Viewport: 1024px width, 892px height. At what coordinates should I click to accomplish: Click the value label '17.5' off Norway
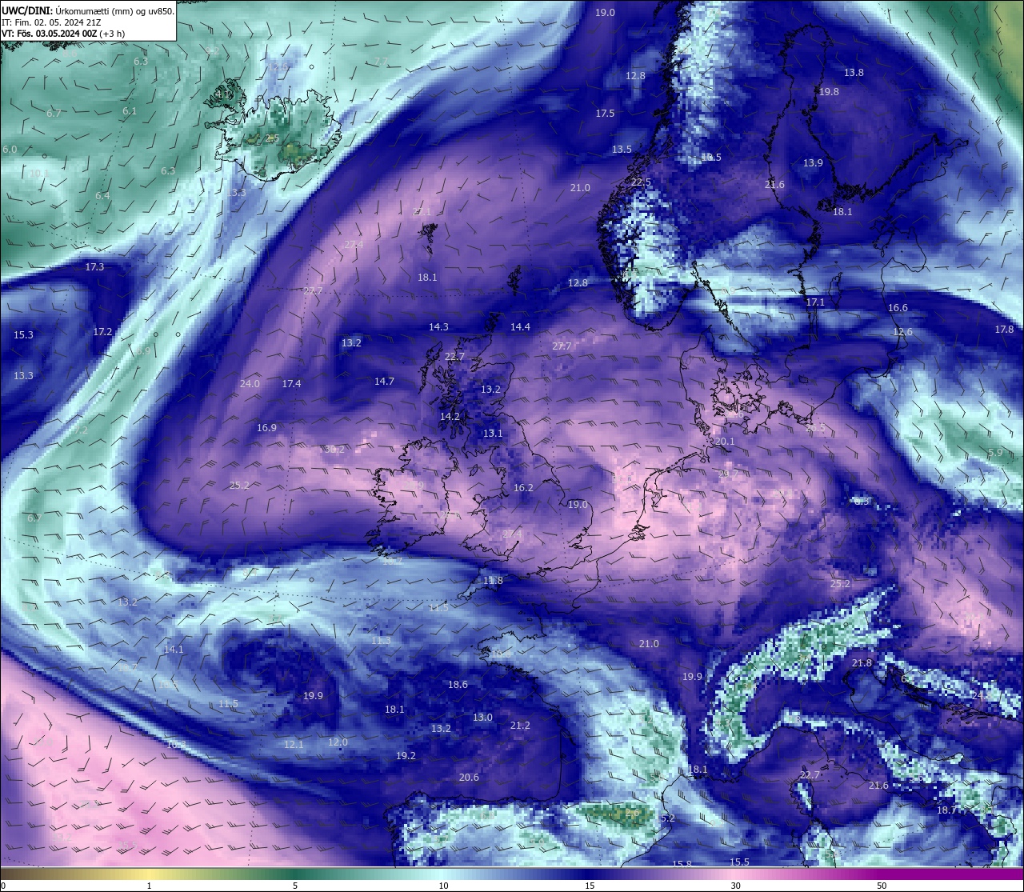(605, 114)
